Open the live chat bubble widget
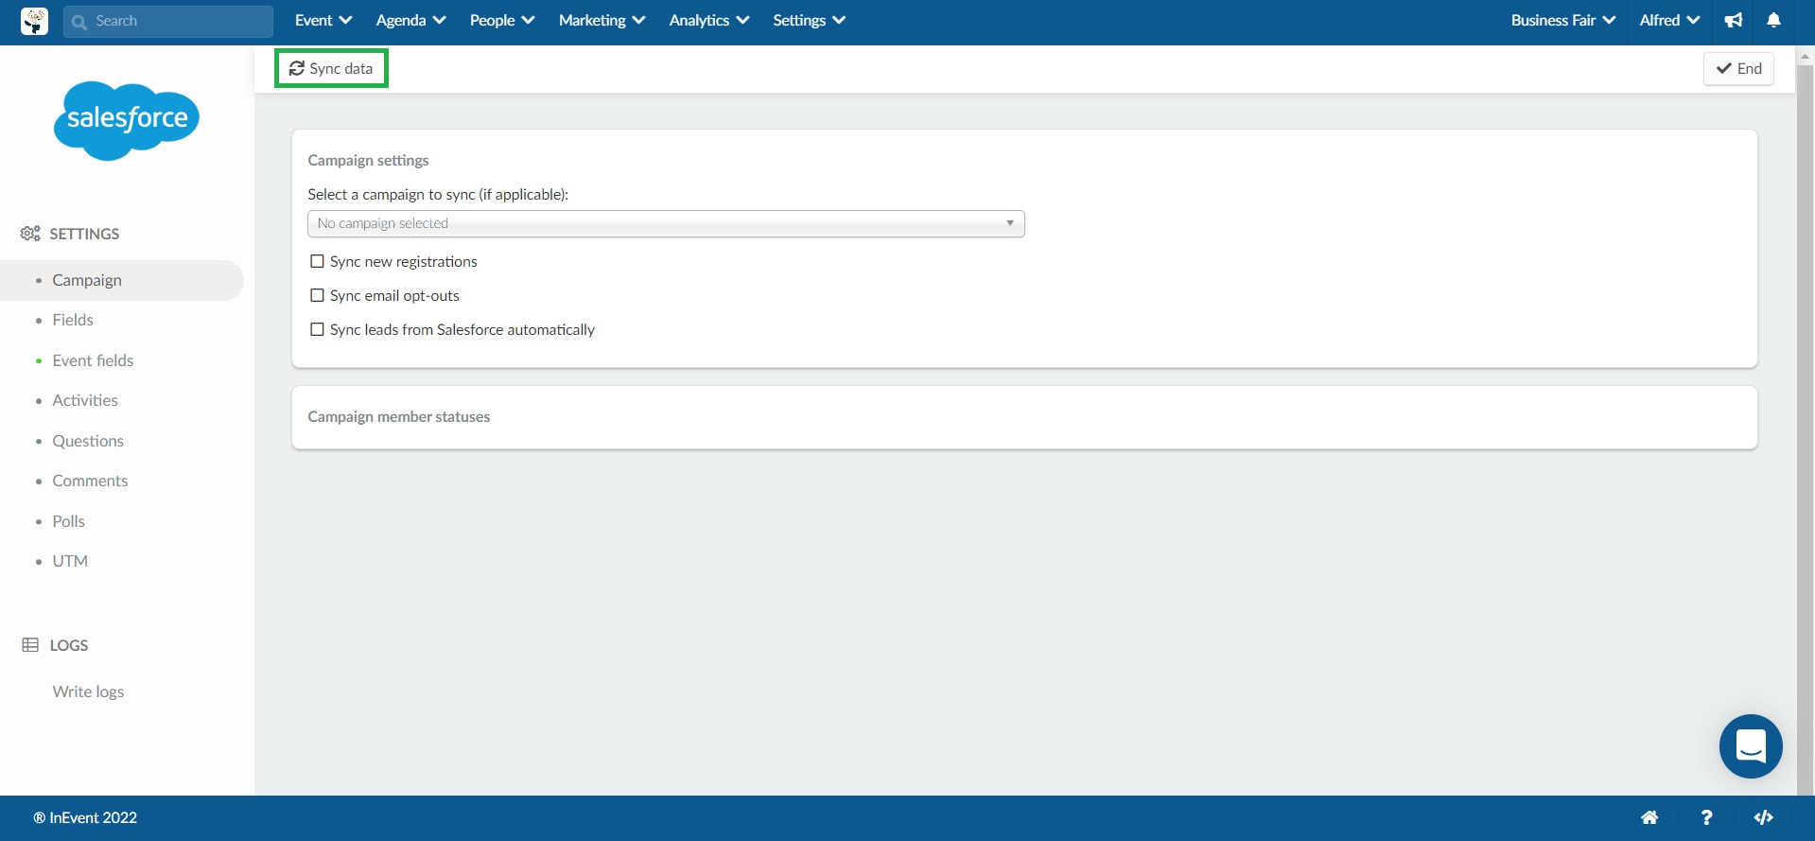This screenshot has height=841, width=1815. tap(1751, 746)
